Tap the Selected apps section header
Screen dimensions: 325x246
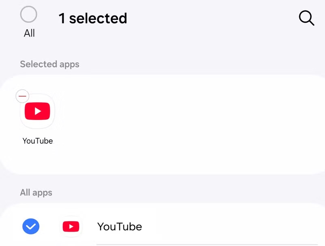click(50, 64)
